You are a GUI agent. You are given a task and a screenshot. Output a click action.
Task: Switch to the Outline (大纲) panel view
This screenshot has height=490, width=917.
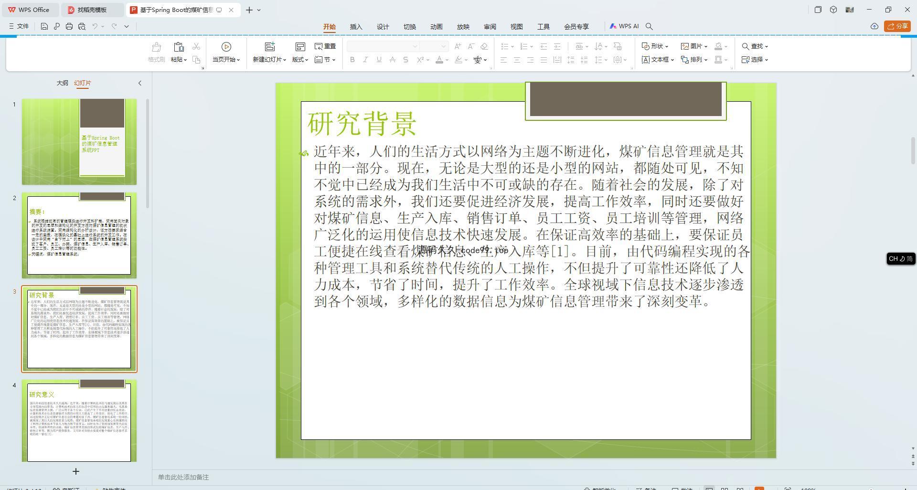click(63, 83)
